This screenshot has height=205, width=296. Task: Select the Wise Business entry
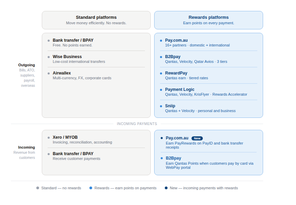pos(96,59)
